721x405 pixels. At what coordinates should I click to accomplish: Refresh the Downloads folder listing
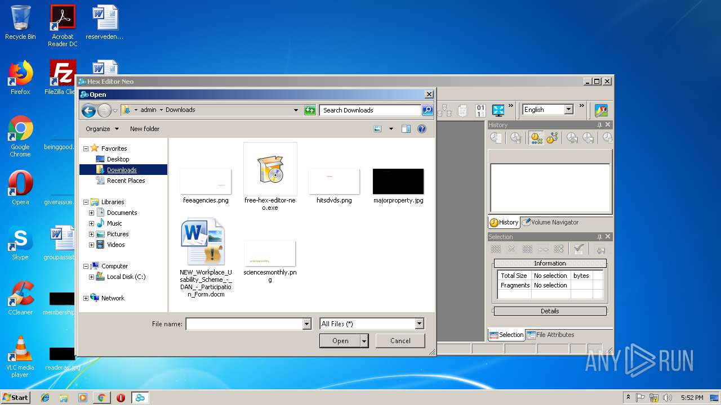point(310,110)
